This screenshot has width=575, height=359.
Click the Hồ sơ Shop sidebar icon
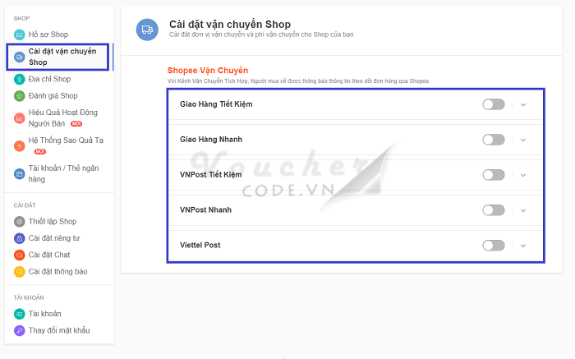click(20, 35)
